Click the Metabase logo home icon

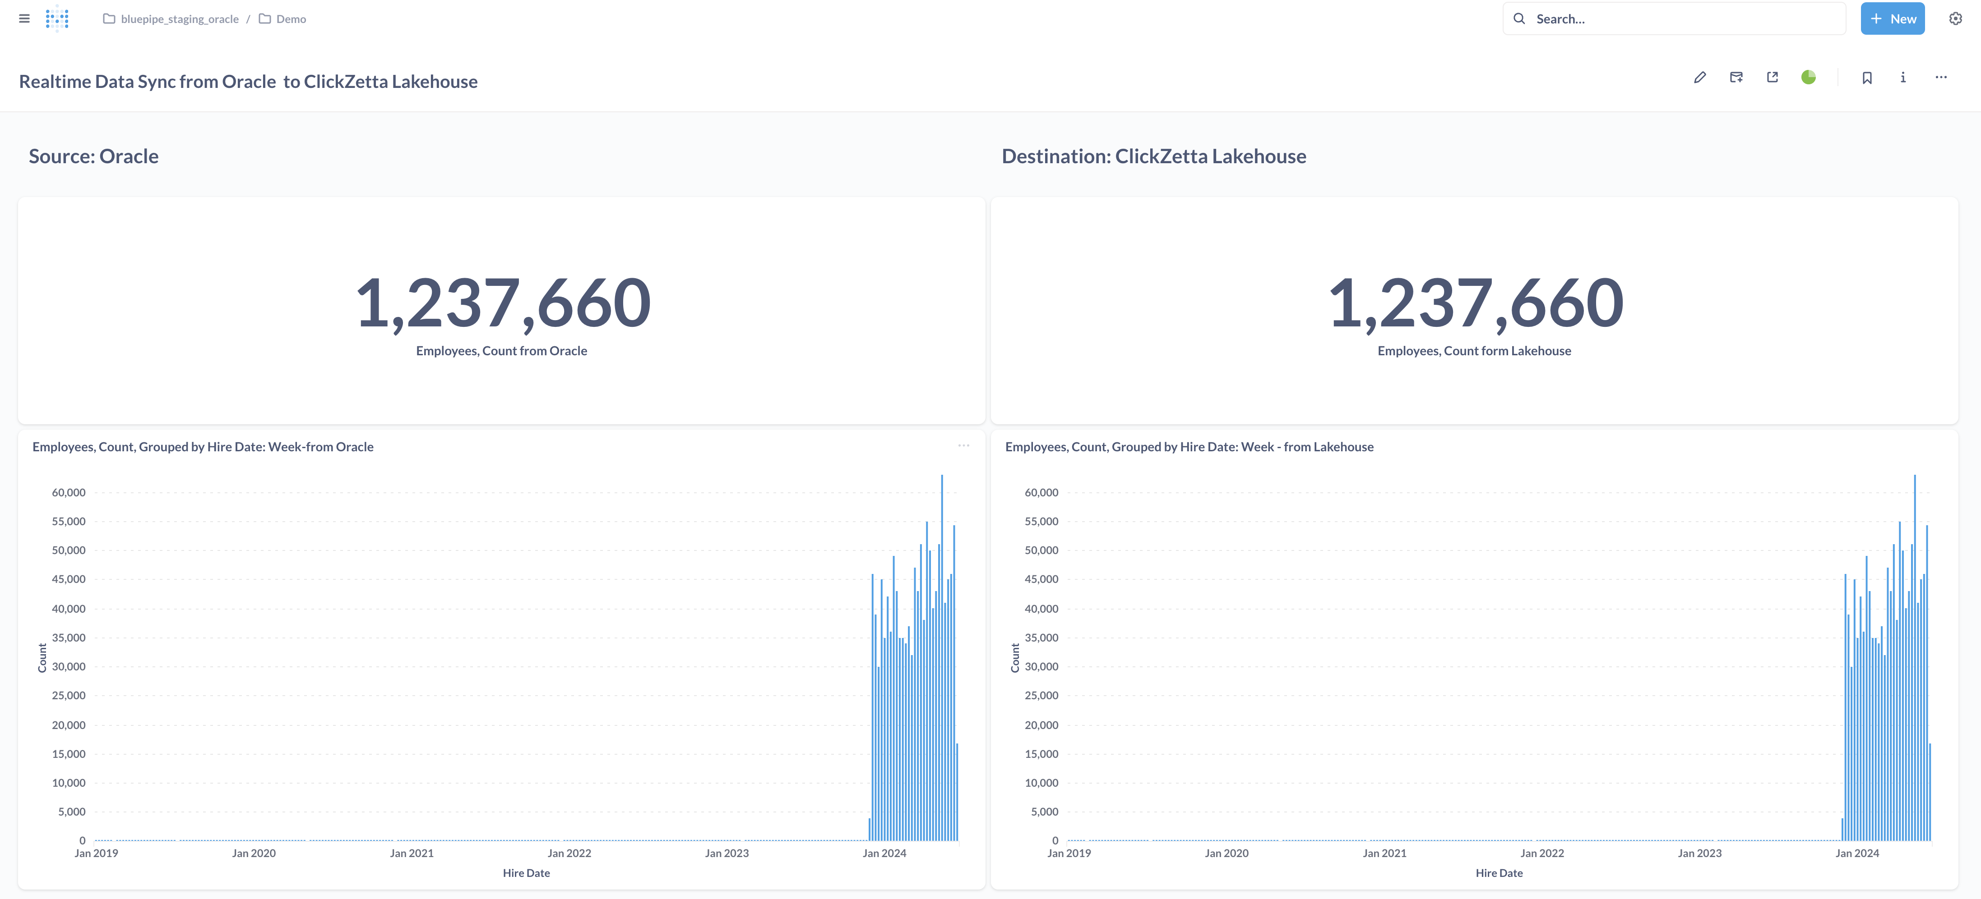(x=57, y=18)
